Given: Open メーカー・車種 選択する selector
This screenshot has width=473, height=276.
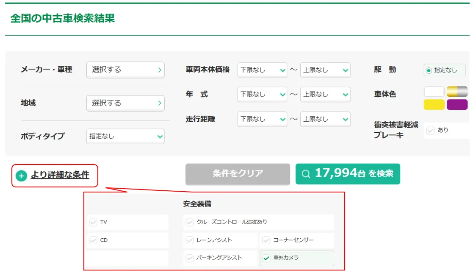Looking at the screenshot, I should [x=125, y=70].
